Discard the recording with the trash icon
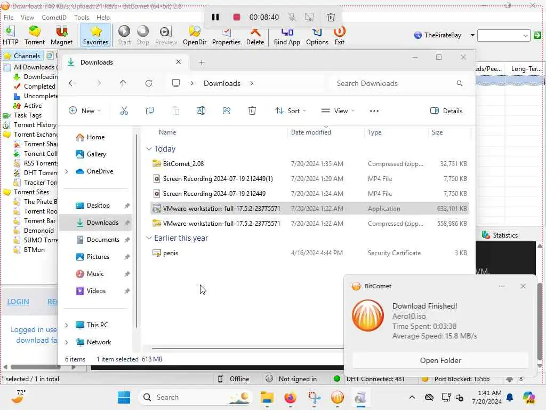 click(x=331, y=17)
